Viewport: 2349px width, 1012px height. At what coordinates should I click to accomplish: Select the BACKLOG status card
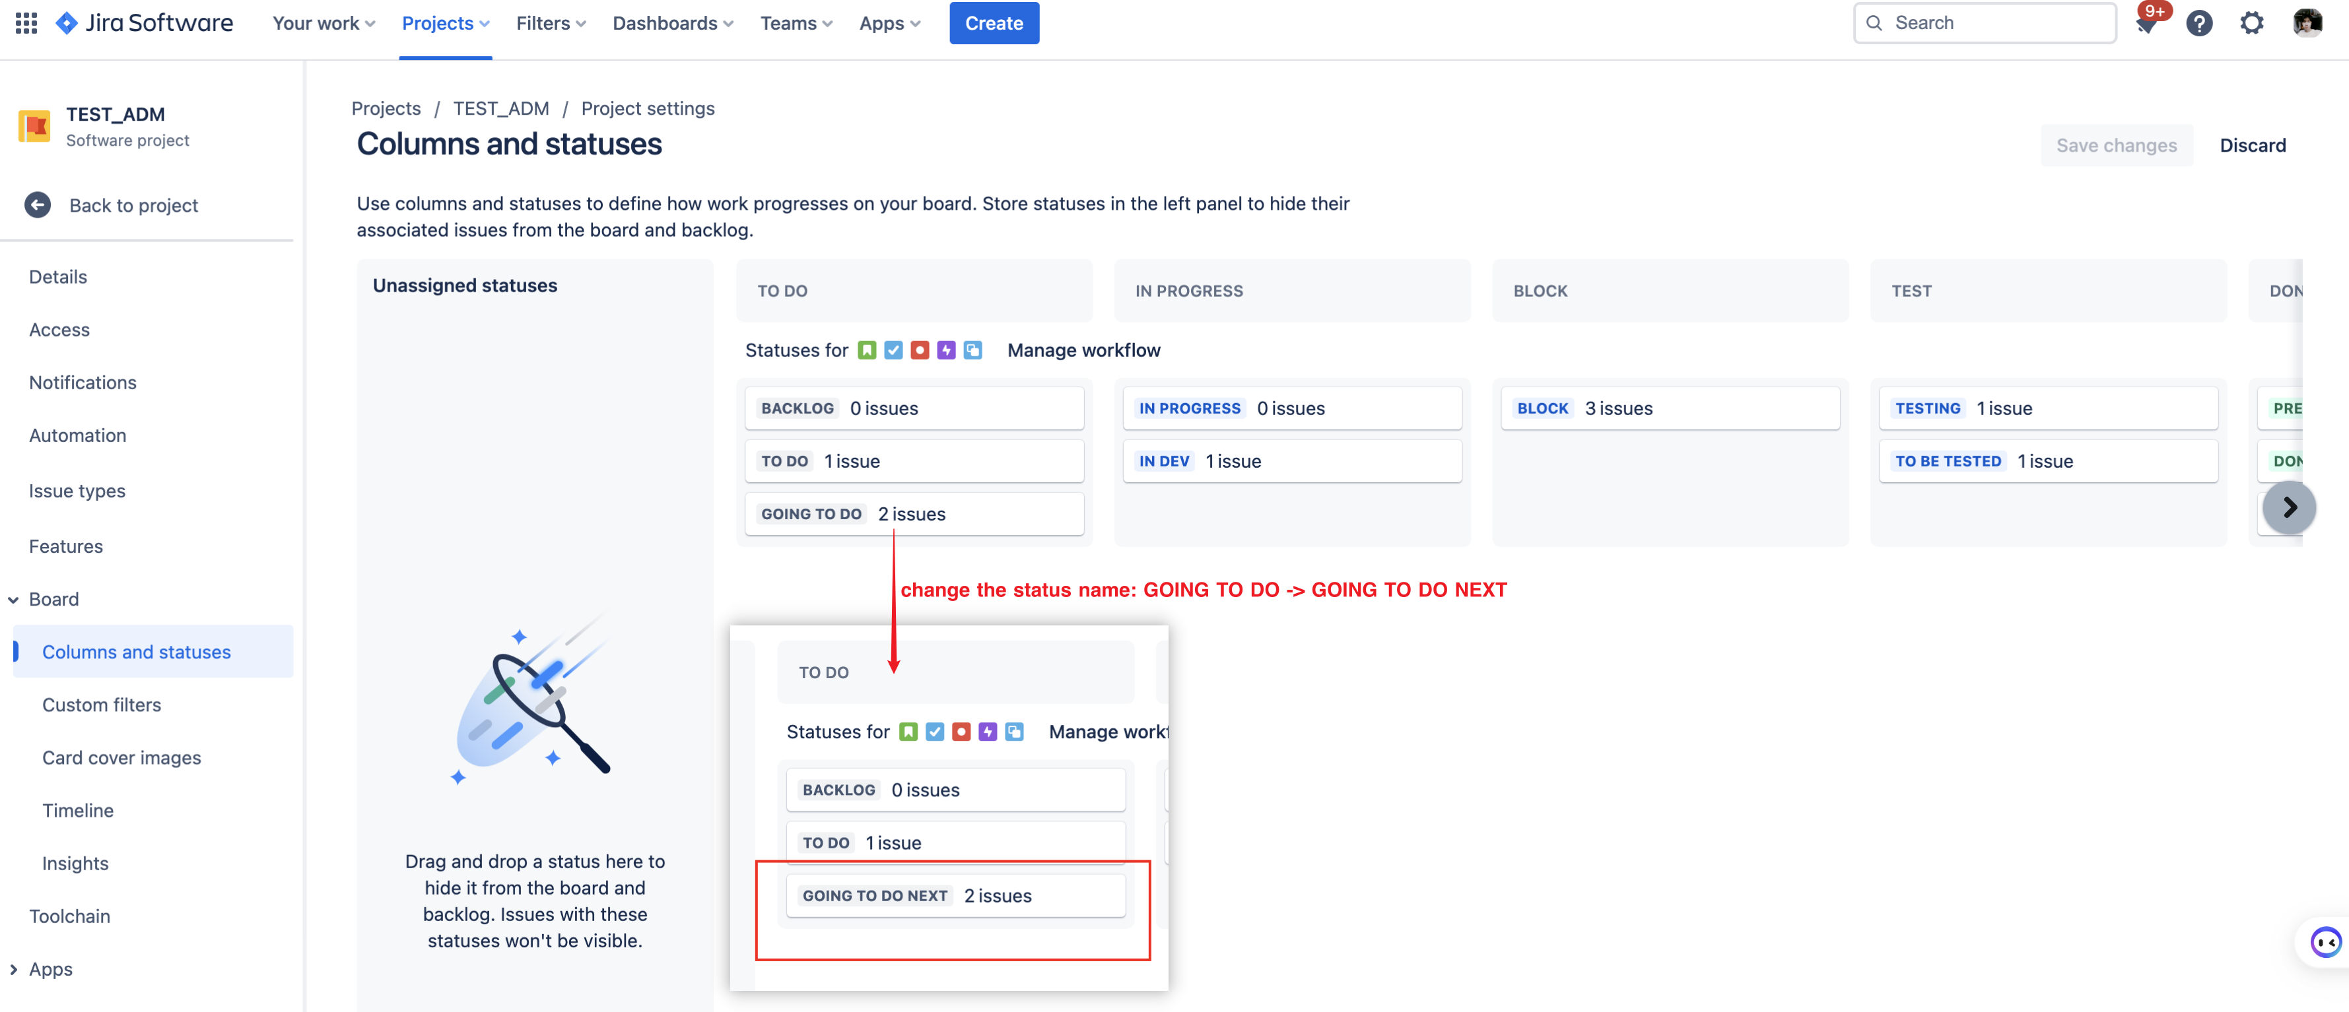(914, 409)
